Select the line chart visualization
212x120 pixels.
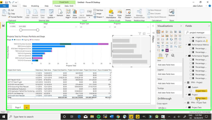[x=158, y=35]
